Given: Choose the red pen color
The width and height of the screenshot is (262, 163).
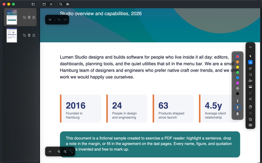Looking at the screenshot, I should pyautogui.click(x=237, y=56).
